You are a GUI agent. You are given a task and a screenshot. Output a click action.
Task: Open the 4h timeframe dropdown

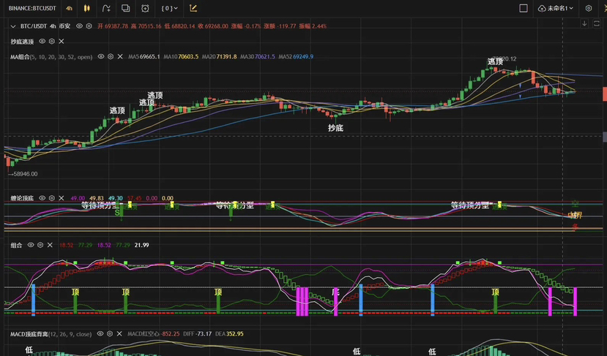pyautogui.click(x=69, y=8)
